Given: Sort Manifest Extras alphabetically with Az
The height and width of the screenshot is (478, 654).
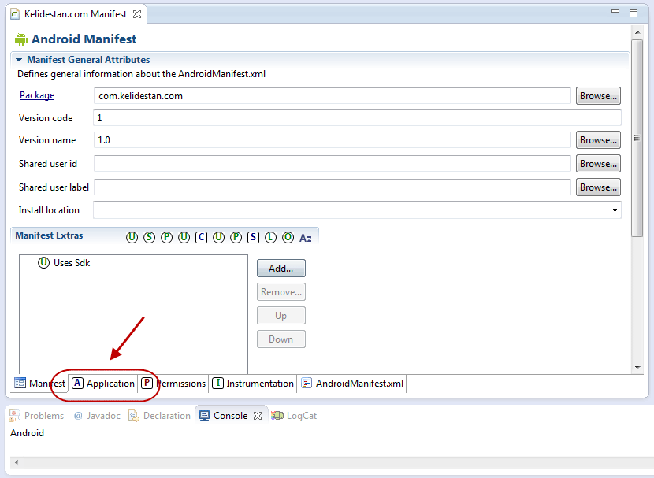Looking at the screenshot, I should pyautogui.click(x=305, y=238).
